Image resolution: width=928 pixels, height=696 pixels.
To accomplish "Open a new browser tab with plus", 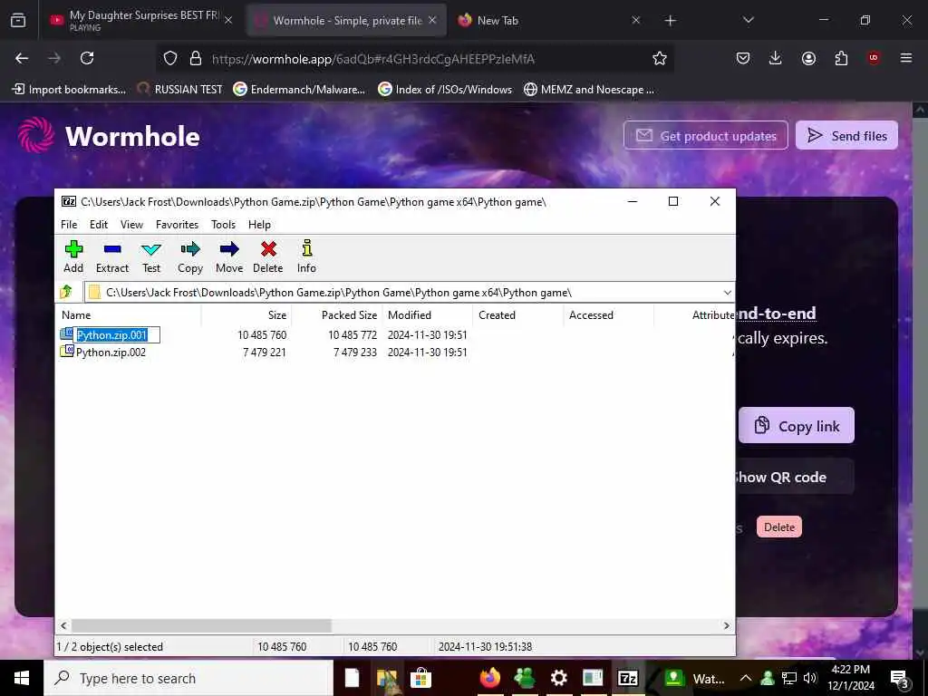I will pos(670,21).
